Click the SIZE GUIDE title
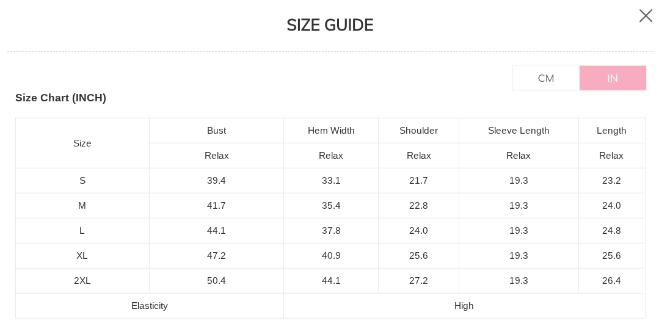Screen dimensions: 659x326 tap(330, 25)
